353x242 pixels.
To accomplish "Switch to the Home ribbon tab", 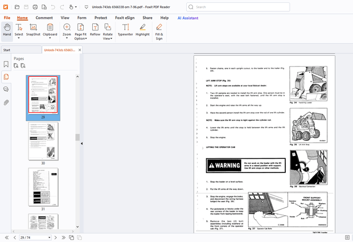I will coord(22,18).
